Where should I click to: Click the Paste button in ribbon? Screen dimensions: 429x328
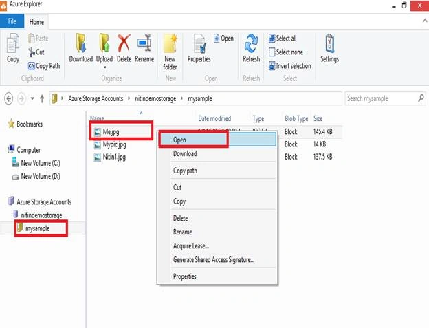point(38,39)
